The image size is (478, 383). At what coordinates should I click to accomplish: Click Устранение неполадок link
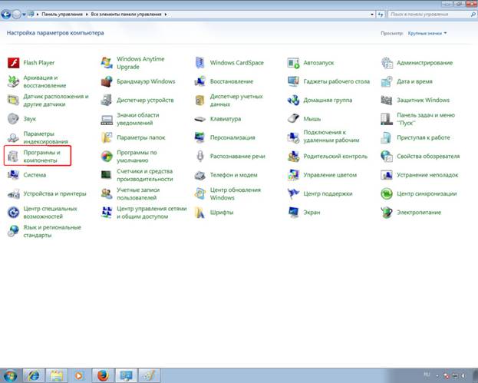point(427,175)
